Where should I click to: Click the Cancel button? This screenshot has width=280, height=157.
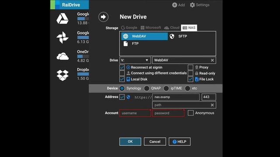tap(155, 141)
